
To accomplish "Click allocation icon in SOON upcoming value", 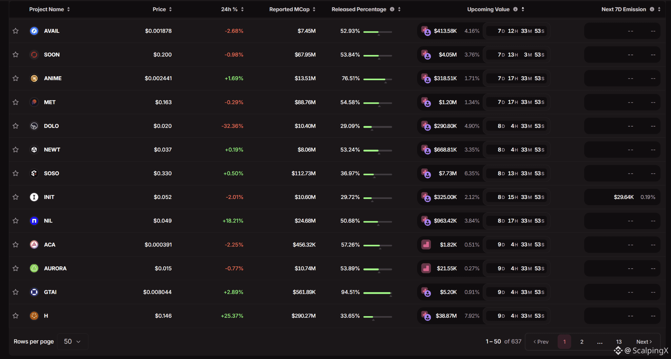I will tap(426, 55).
